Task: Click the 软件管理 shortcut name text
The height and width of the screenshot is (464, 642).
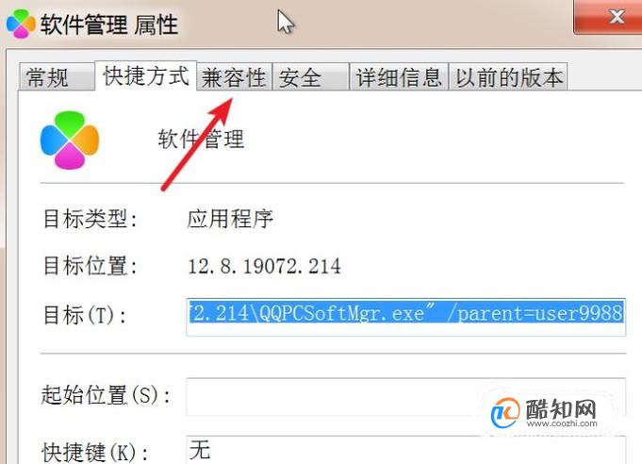Action: 201,139
